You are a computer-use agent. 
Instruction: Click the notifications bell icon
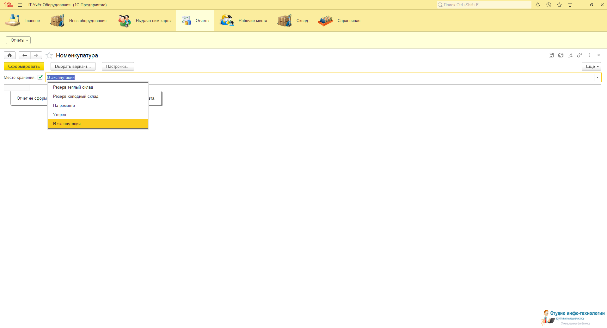click(x=537, y=5)
